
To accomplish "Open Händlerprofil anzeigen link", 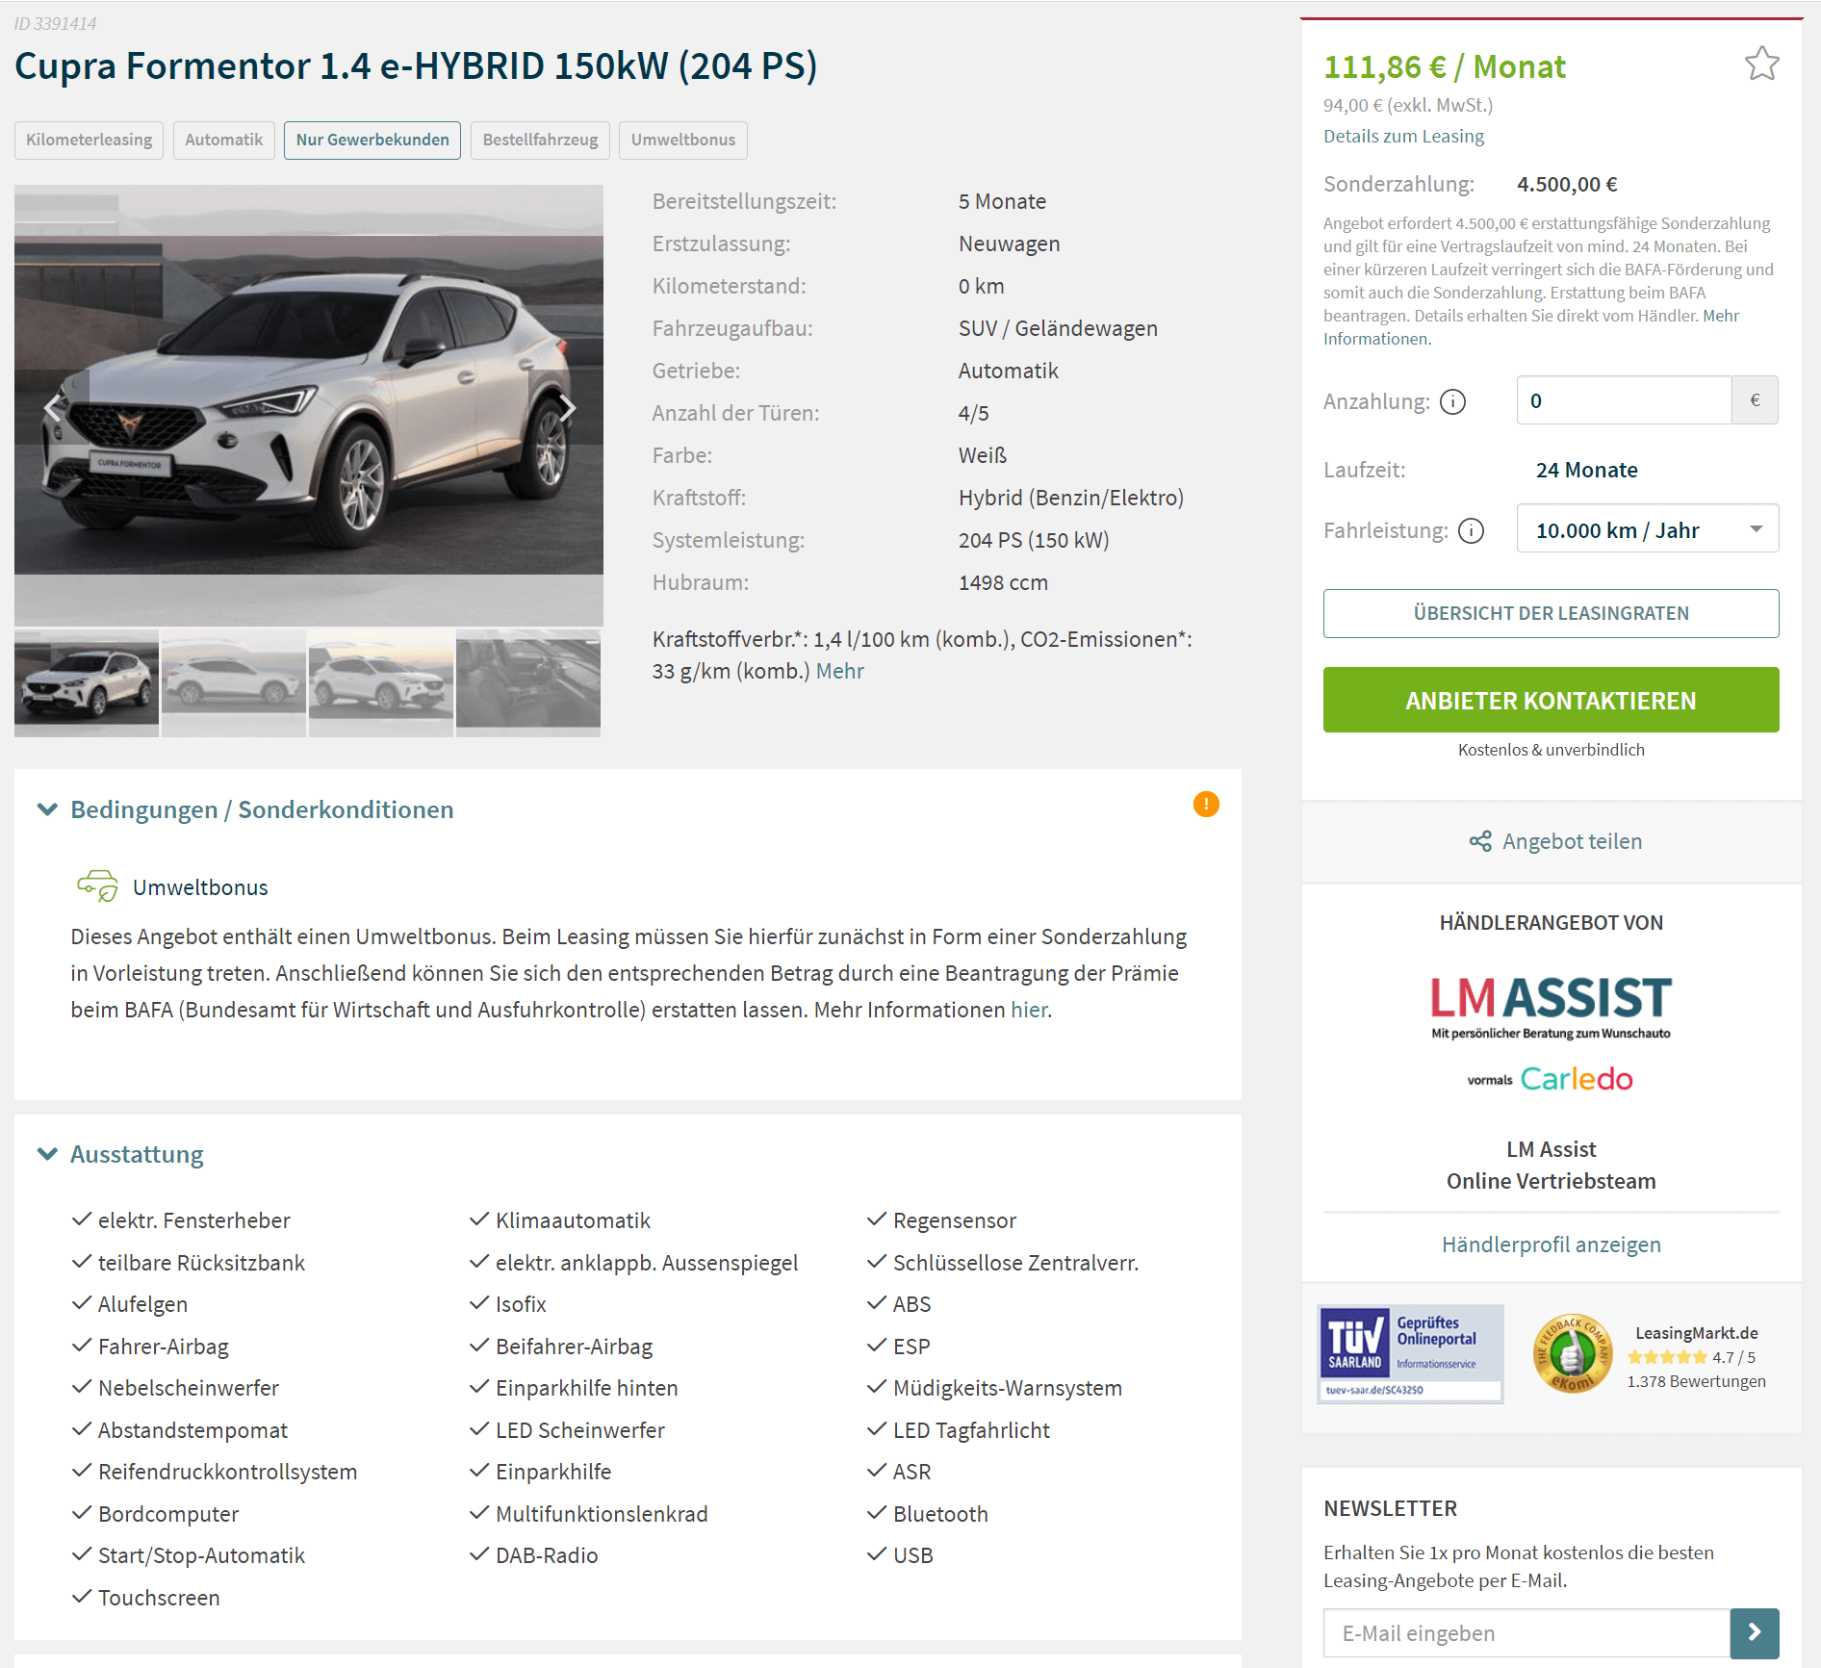I will coord(1551,1245).
